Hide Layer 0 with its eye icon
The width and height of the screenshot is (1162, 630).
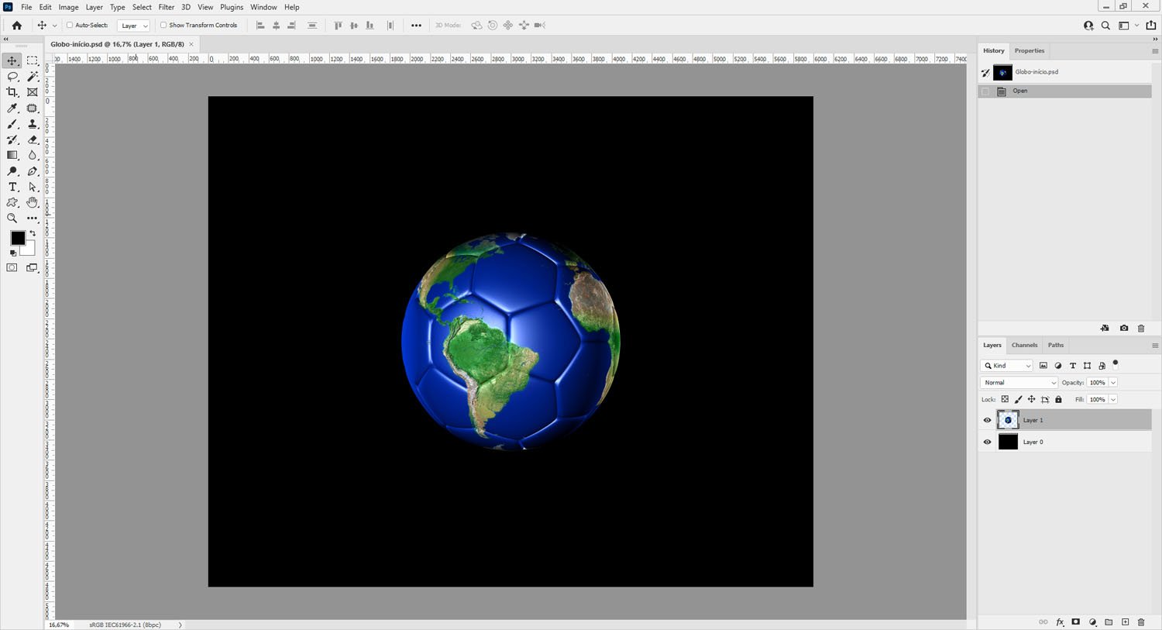(x=987, y=442)
